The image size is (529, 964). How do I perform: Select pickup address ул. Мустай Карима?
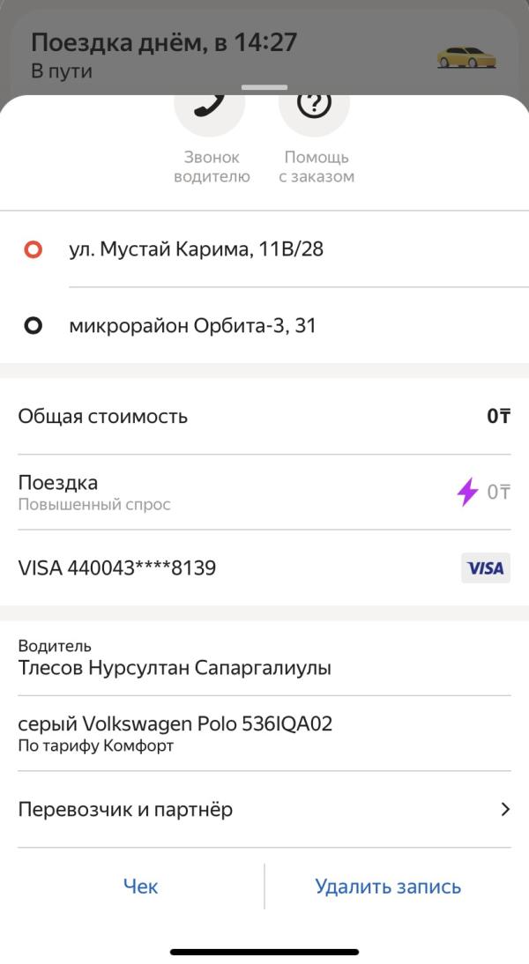196,249
